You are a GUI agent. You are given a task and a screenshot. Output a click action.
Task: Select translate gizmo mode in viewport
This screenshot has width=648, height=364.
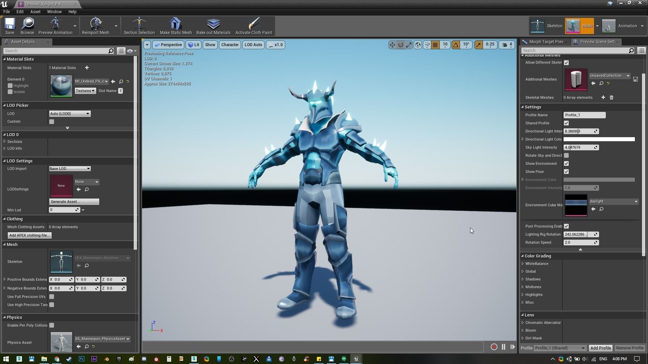[x=392, y=45]
